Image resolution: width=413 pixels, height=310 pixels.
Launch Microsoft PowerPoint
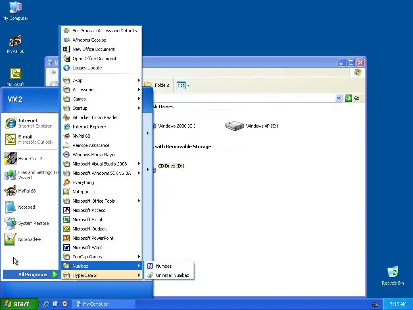coord(101,238)
